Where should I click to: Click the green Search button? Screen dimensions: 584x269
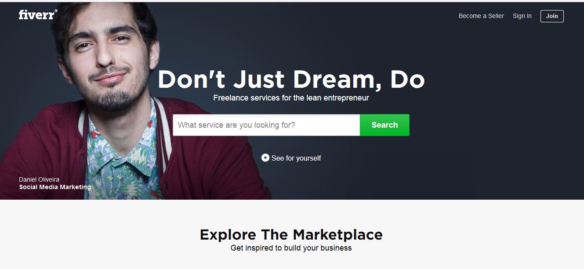point(384,125)
